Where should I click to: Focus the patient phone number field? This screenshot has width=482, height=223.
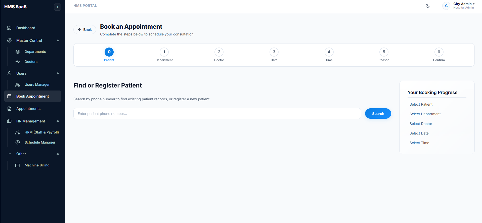click(217, 114)
